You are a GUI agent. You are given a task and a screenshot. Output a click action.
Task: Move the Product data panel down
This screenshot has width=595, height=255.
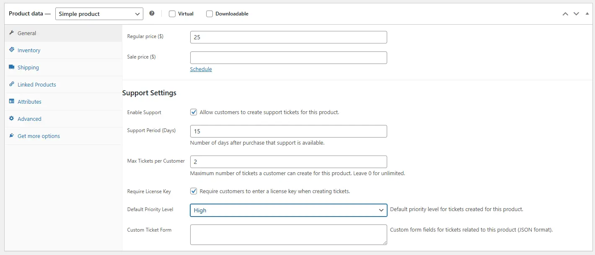click(576, 14)
